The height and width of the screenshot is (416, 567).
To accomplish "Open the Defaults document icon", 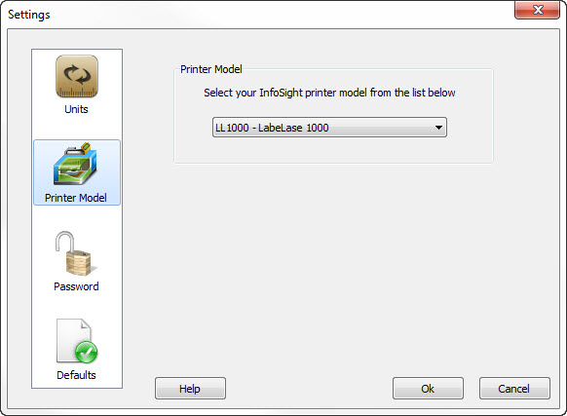I will click(x=77, y=341).
